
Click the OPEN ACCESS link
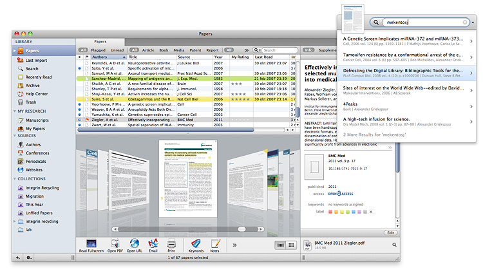point(341,194)
